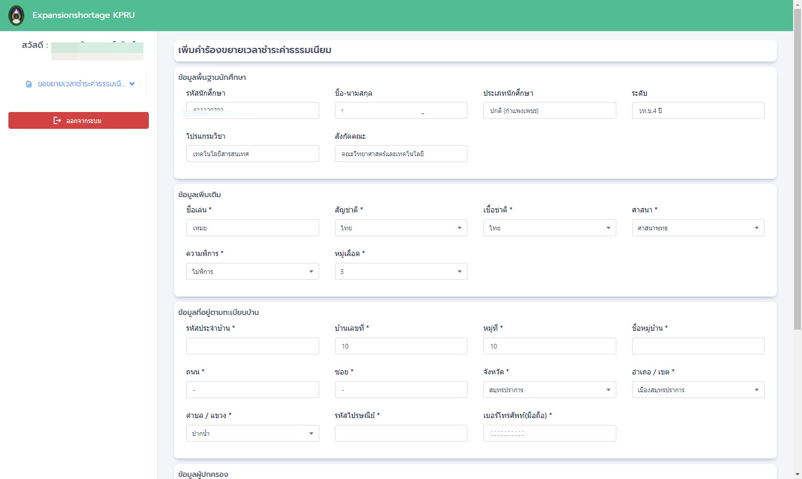Click the ข้อมูลที่อยู่ตามทะเบียนบ้าน section heading
Viewport: 802px width, 479px height.
(x=218, y=312)
